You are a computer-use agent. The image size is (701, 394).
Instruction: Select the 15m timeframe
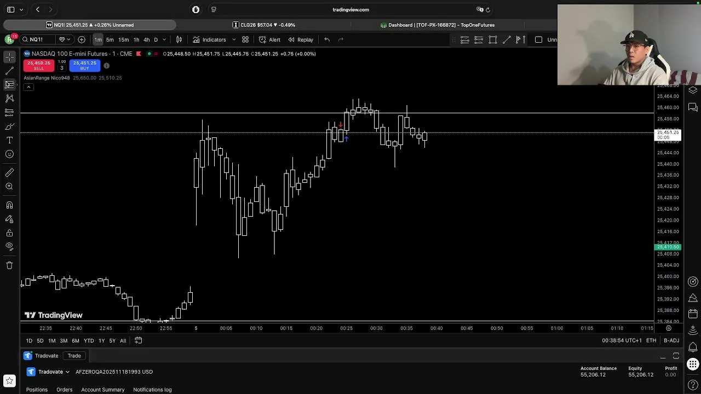124,39
